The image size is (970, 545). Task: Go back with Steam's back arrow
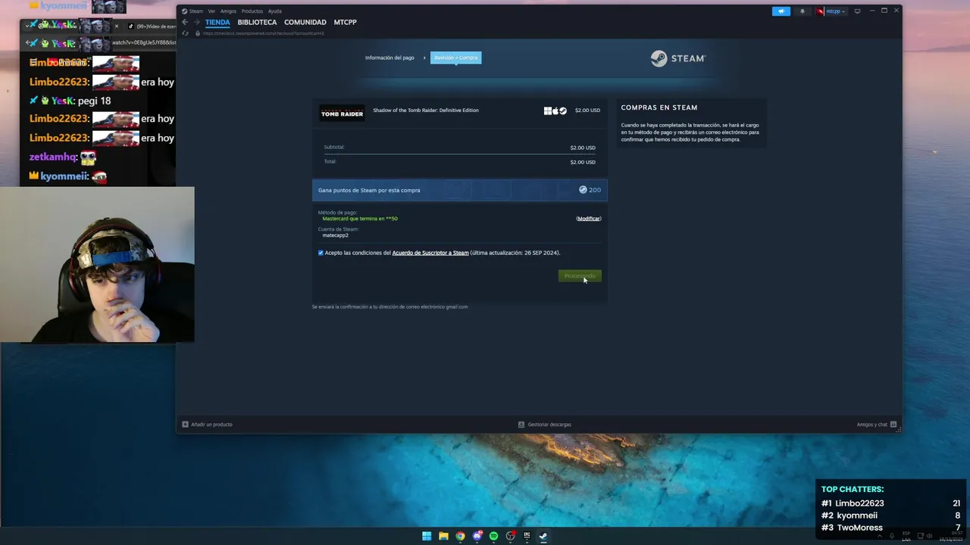click(x=185, y=22)
